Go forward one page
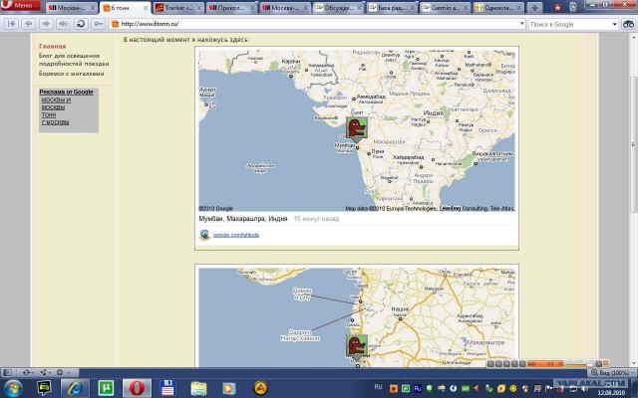 coord(46,24)
